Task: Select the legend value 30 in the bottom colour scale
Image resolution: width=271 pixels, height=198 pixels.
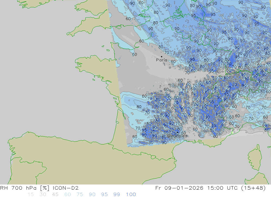Action: (x=43, y=194)
